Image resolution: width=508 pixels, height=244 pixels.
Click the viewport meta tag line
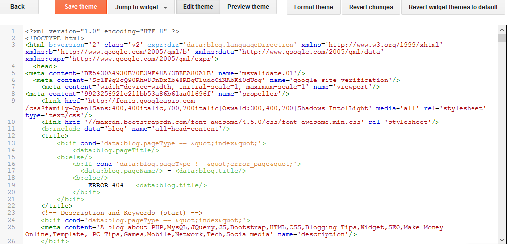(x=211, y=87)
